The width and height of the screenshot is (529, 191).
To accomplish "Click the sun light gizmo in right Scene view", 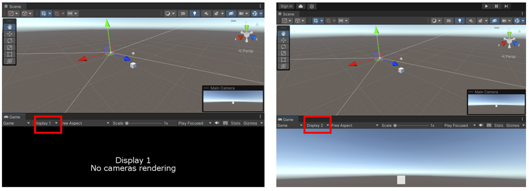I will (x=401, y=59).
